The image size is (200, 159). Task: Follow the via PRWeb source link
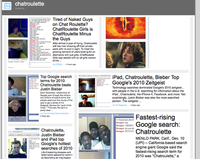pos(57,64)
